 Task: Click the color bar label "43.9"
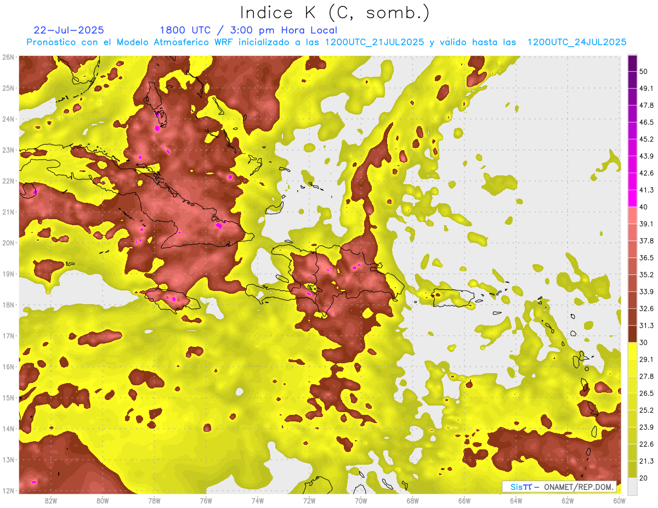click(646, 156)
